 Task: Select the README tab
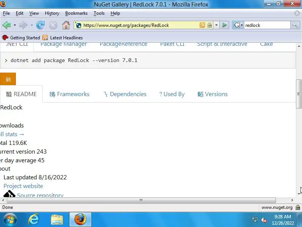[x=21, y=94]
